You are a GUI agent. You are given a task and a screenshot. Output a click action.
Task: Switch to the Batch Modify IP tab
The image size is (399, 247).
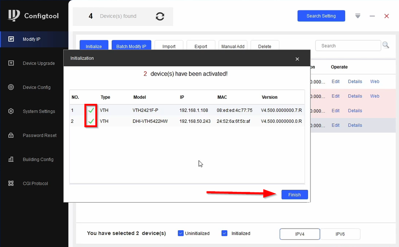coord(131,46)
